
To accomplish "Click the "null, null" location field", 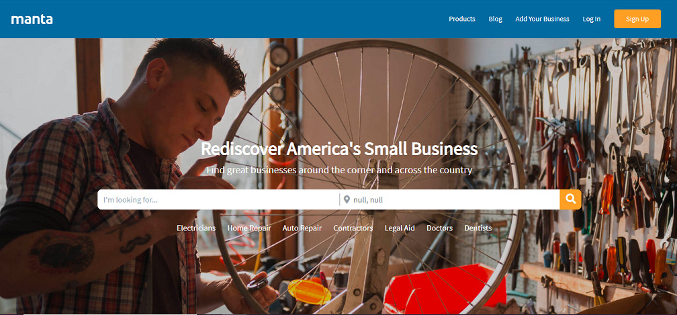I will [x=450, y=199].
